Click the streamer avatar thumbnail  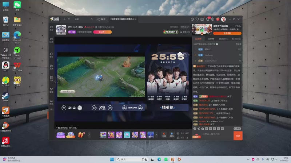tap(61, 30)
